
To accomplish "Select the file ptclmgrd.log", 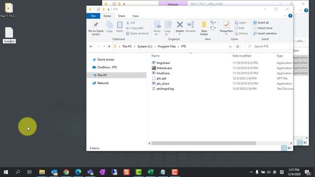I will pyautogui.click(x=165, y=88).
